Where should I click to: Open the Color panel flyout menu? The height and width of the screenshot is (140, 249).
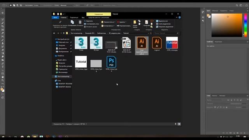pyautogui.click(x=247, y=11)
